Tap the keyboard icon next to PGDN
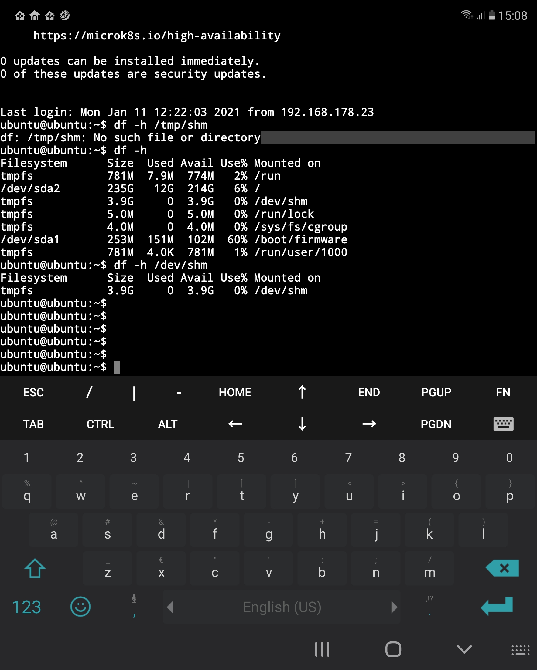The image size is (537, 670). coord(503,424)
